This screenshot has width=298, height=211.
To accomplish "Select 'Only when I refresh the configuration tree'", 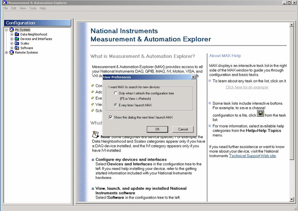I will 116,93.
